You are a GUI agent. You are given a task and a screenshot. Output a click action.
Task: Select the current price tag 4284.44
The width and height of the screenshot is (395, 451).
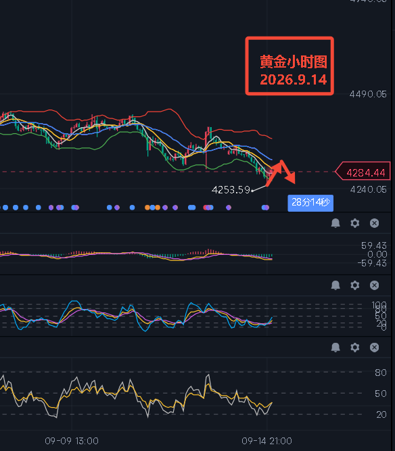pos(363,172)
